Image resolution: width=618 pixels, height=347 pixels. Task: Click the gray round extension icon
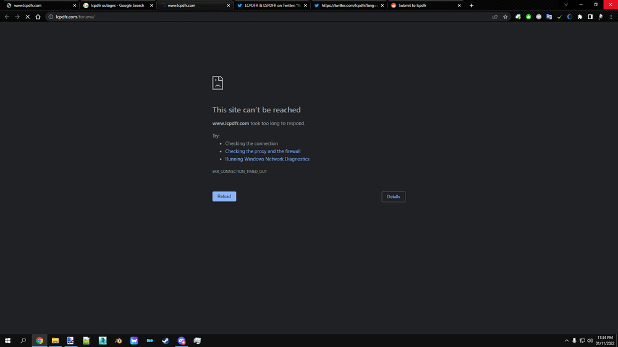click(539, 17)
